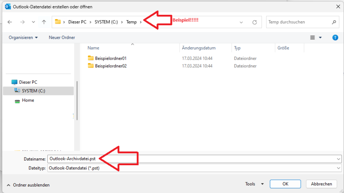Click the Outlook icon in title bar
The height and width of the screenshot is (193, 344).
[x=8, y=7]
